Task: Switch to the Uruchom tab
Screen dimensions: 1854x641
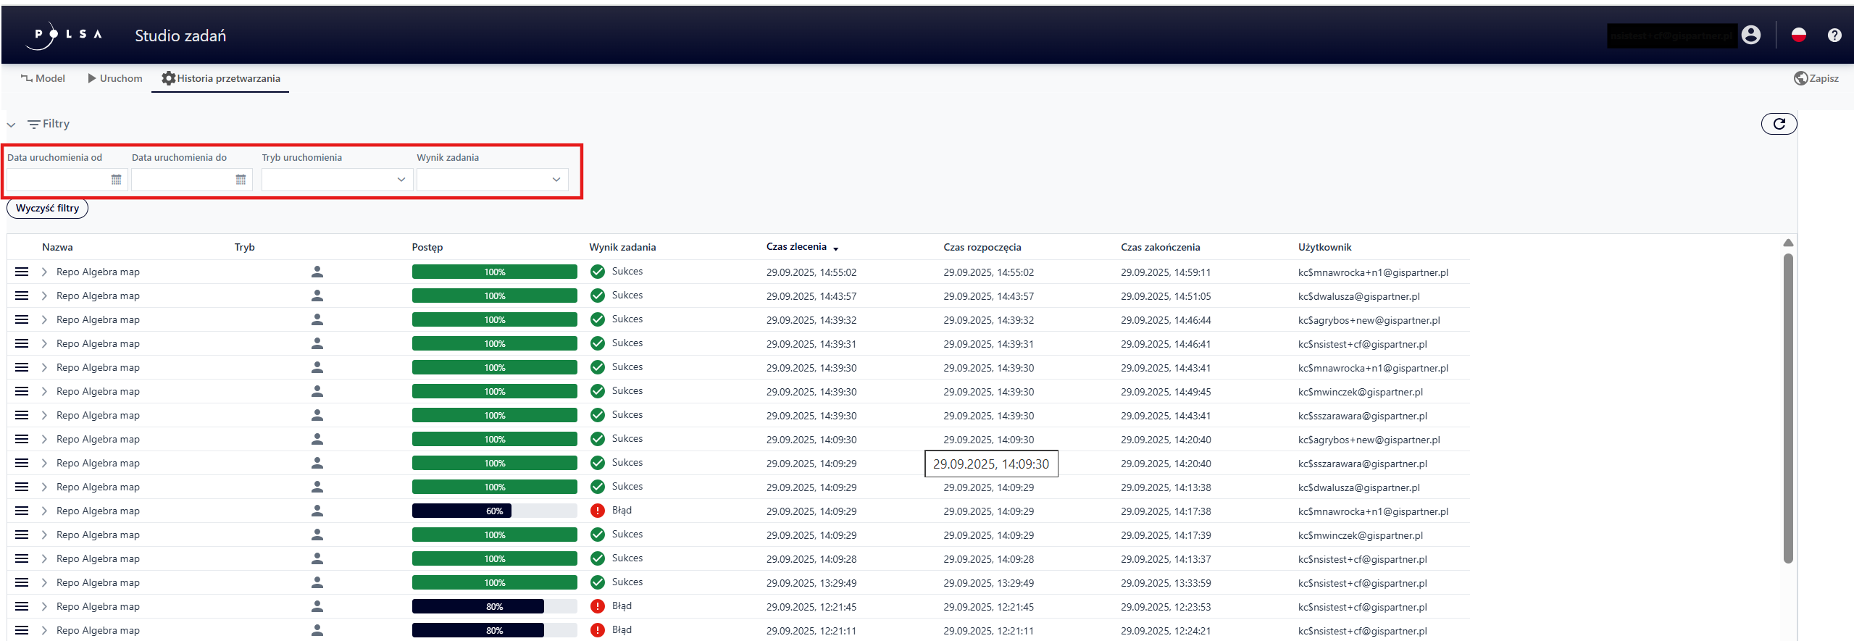Action: [x=114, y=78]
